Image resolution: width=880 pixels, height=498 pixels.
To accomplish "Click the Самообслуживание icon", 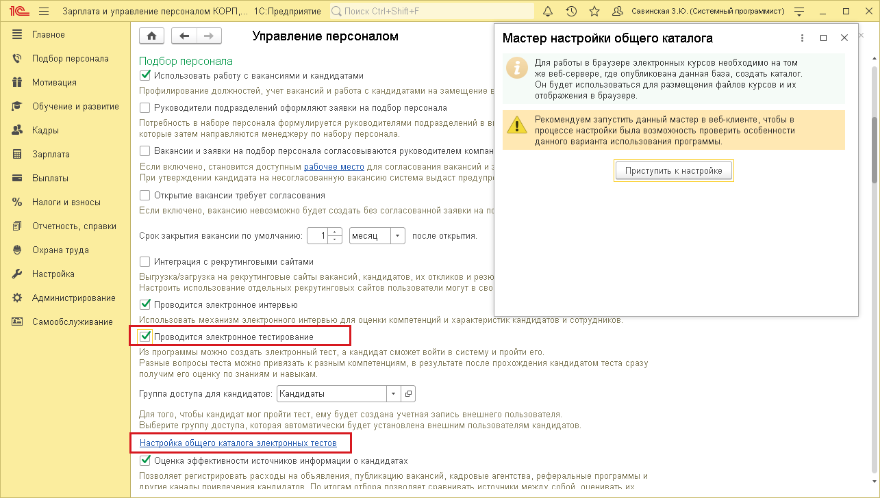I will 18,322.
